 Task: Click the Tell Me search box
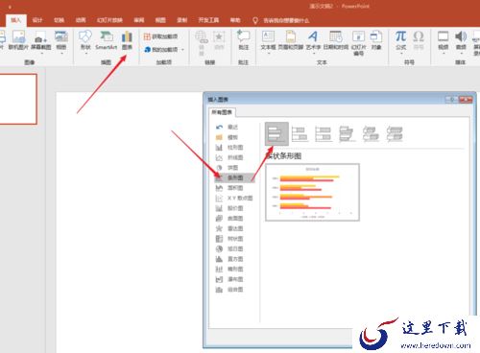click(x=286, y=20)
